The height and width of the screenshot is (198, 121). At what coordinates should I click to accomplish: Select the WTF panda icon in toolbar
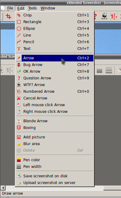(x=105, y=16)
